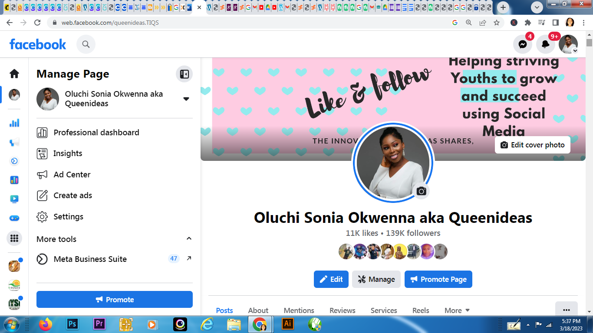
Task: Open the tab search dropdown arrow
Action: pyautogui.click(x=537, y=7)
